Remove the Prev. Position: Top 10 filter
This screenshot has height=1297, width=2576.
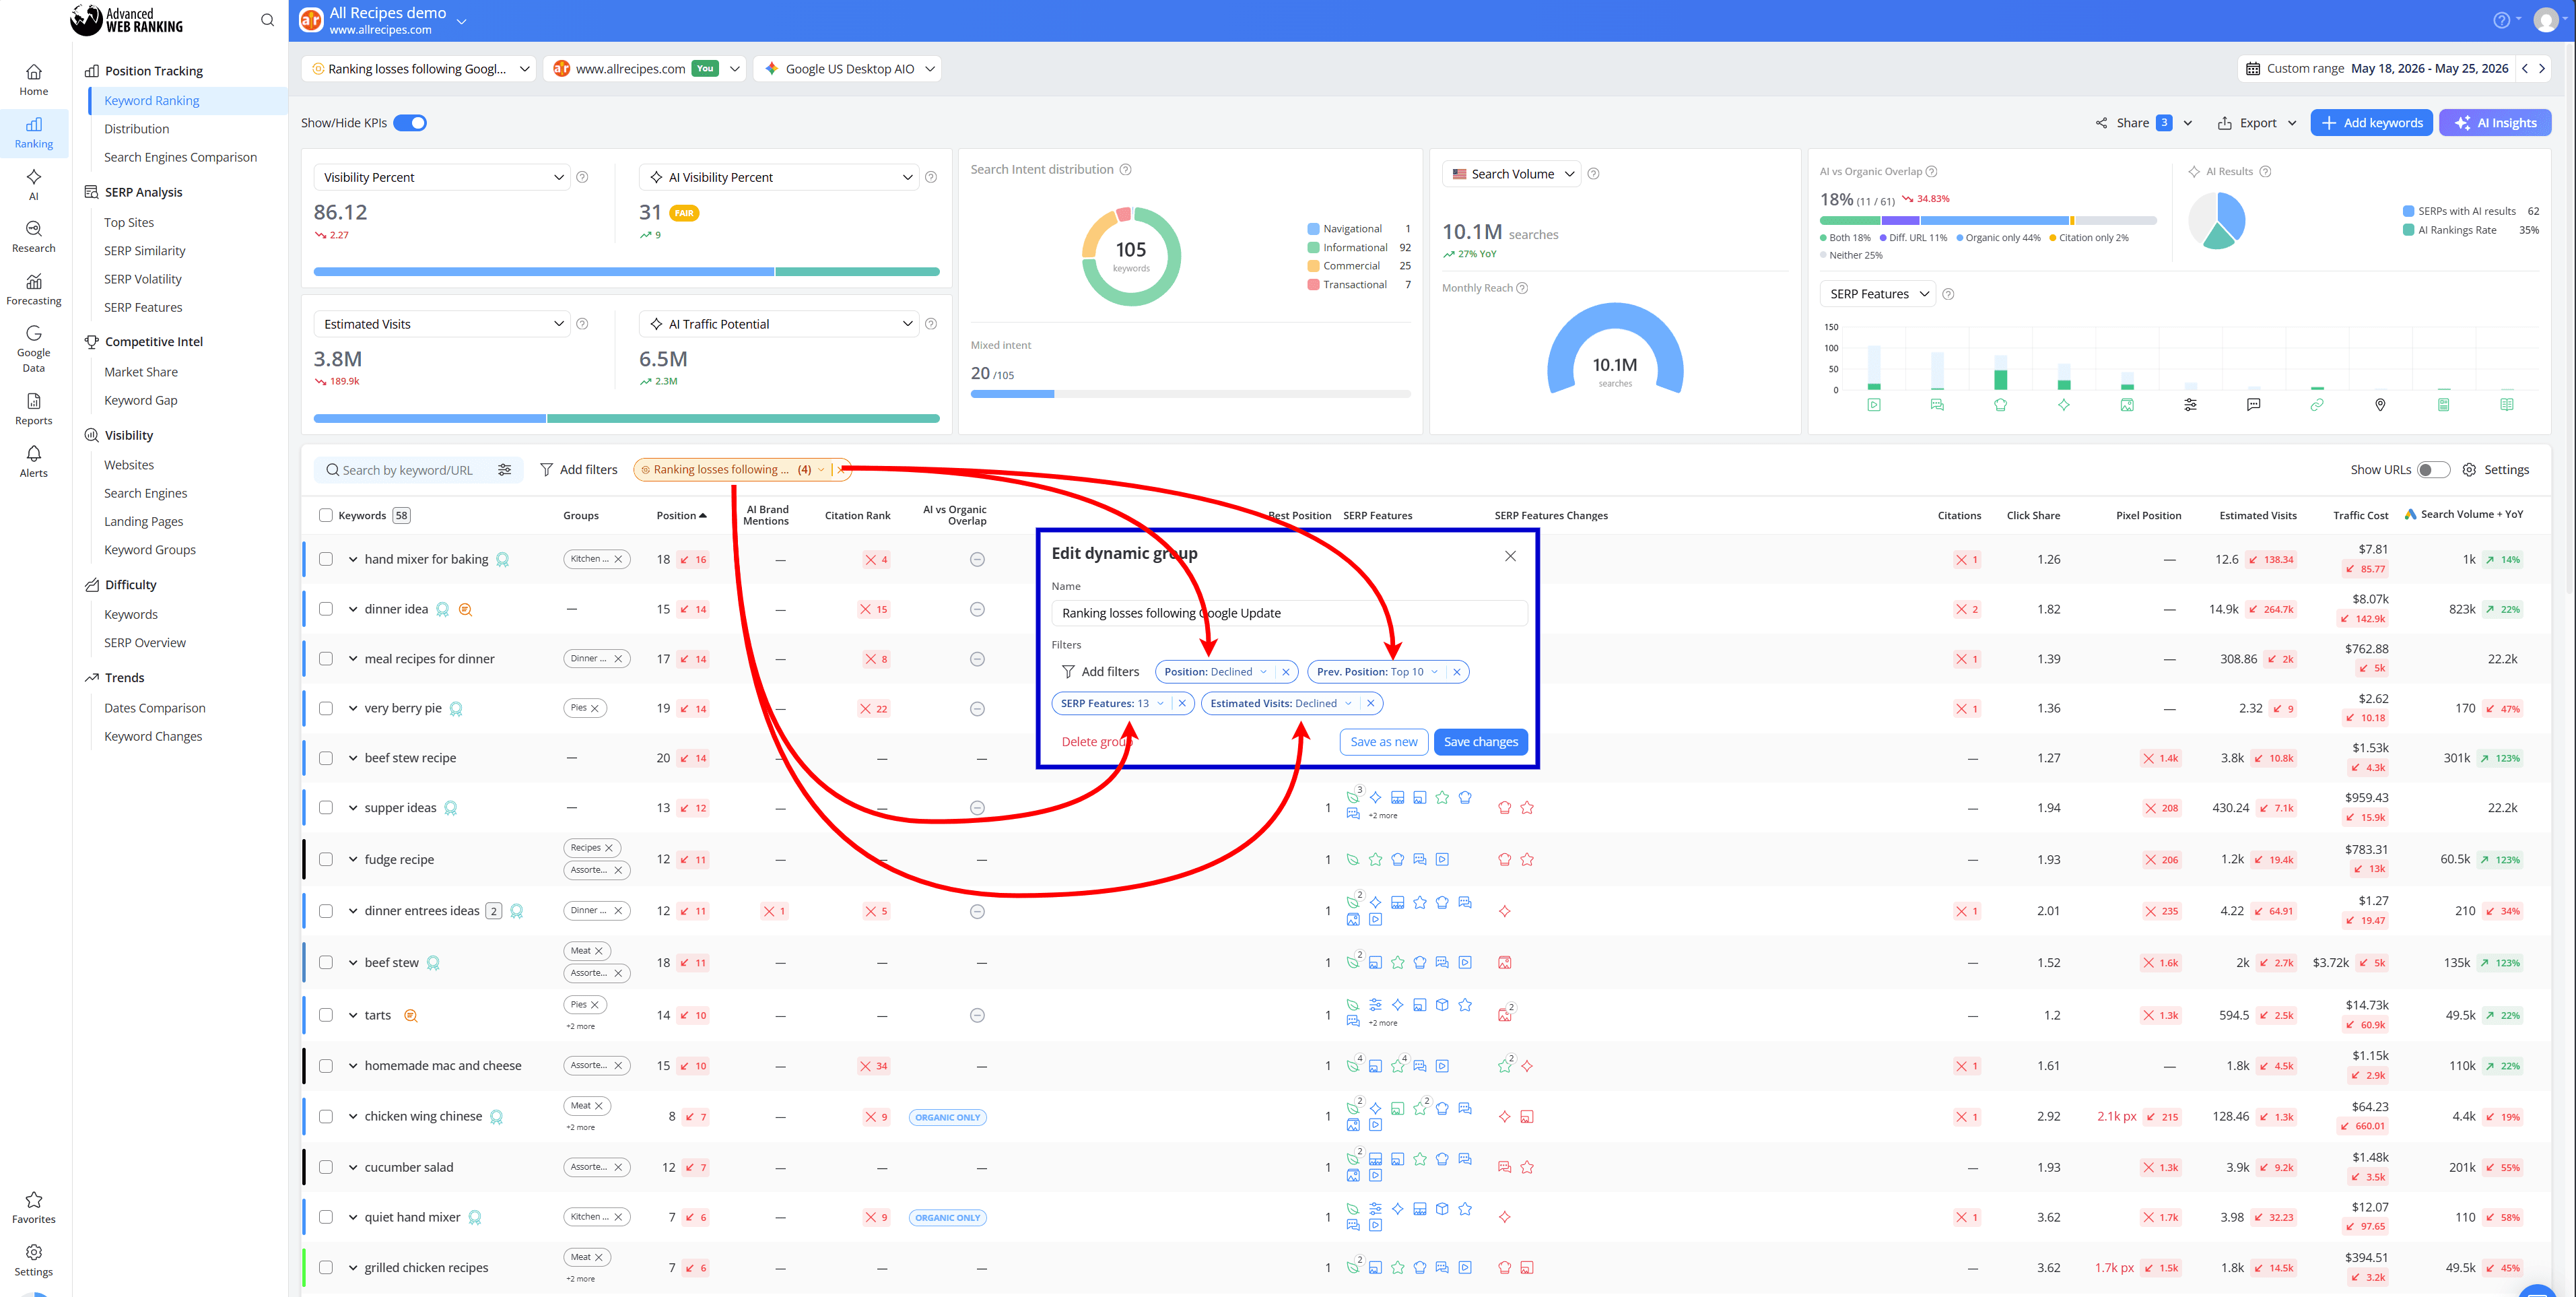1457,672
